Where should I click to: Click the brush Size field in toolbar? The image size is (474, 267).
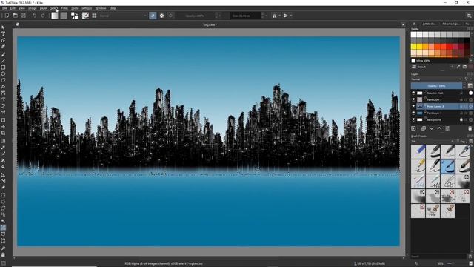(x=245, y=16)
